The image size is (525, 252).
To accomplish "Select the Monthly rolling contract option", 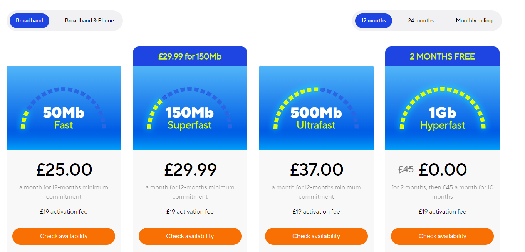I will tap(474, 21).
